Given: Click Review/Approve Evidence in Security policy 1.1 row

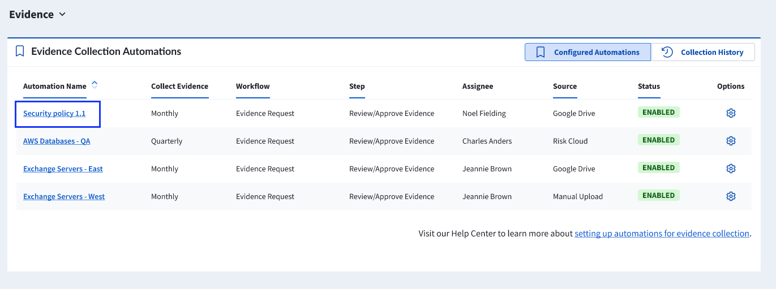Looking at the screenshot, I should tap(392, 113).
